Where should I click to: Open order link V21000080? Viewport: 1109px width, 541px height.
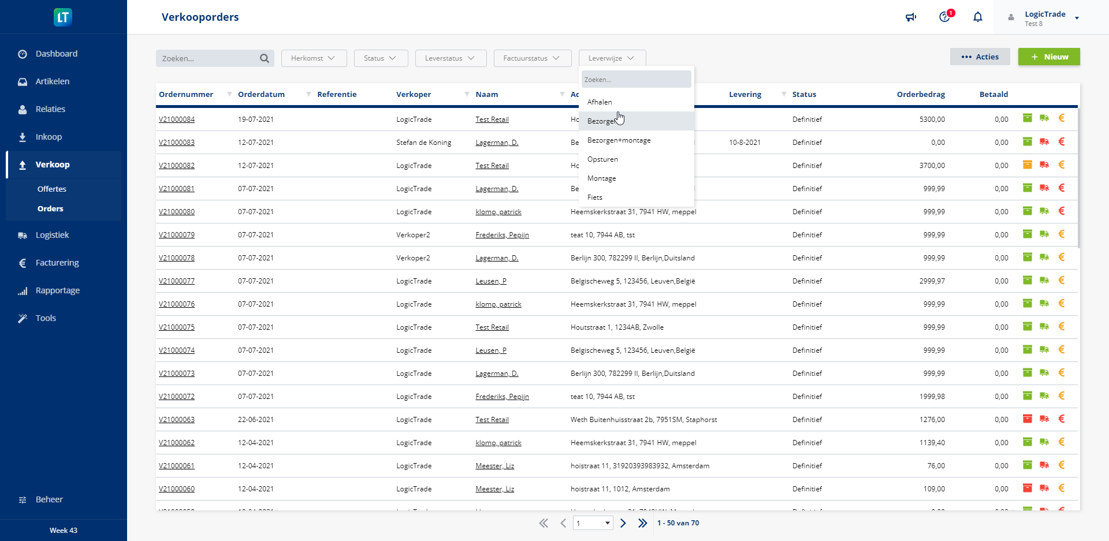(177, 212)
